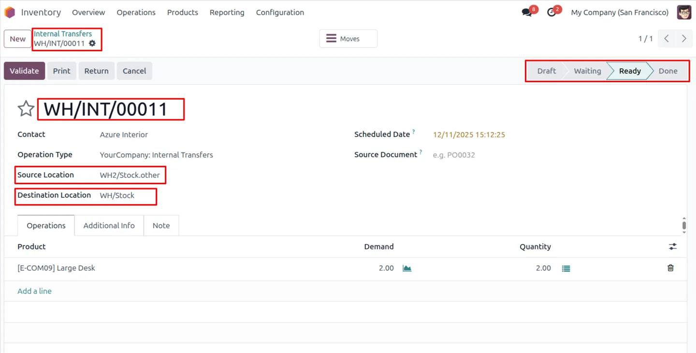The width and height of the screenshot is (696, 353).
Task: Select the Done status stage
Action: 668,71
